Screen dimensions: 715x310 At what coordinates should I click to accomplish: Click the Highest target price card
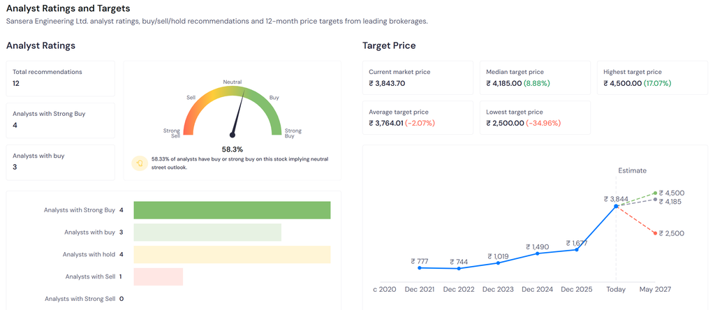click(653, 78)
